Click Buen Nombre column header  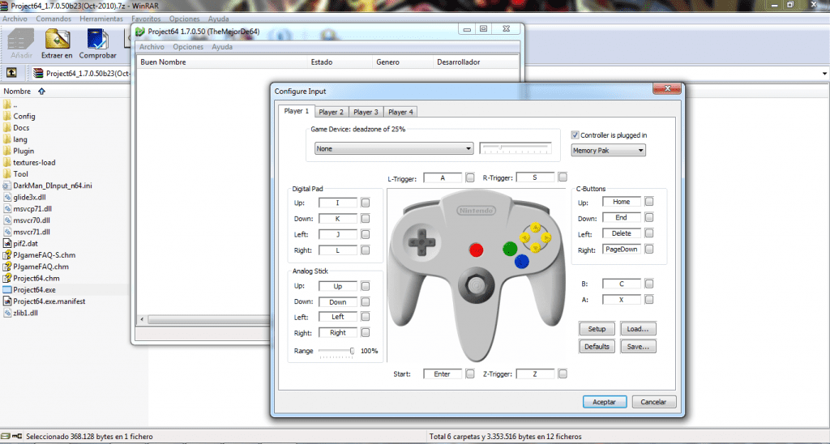(x=222, y=62)
